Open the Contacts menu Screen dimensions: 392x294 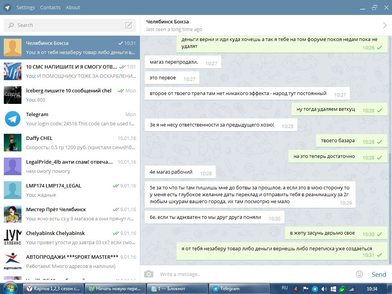50,8
